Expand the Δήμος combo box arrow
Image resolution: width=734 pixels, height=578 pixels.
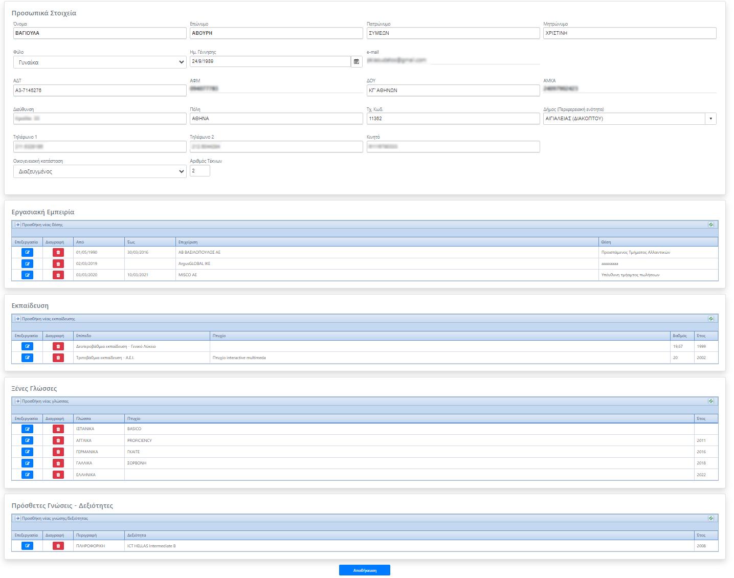pyautogui.click(x=710, y=119)
